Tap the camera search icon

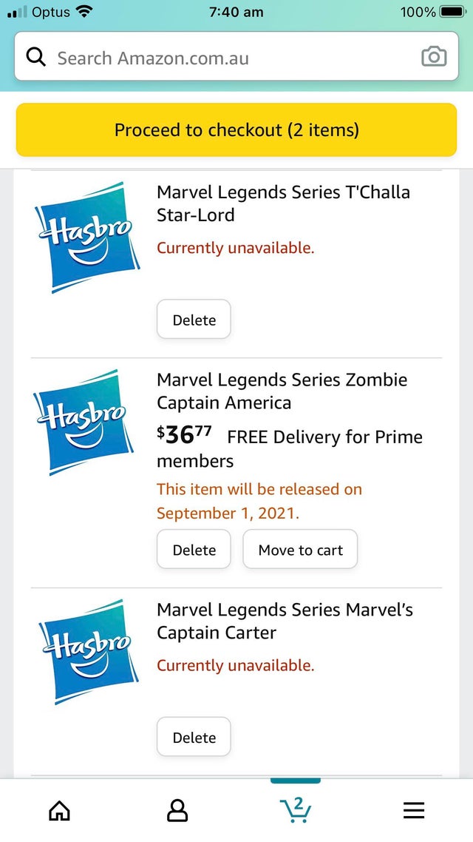click(433, 57)
